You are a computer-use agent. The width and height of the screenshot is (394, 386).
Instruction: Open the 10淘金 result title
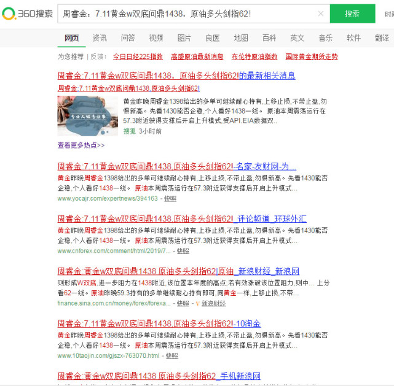pos(159,323)
